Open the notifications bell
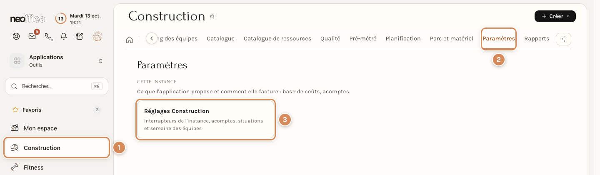Viewport: 600px width, 175px height. (x=64, y=36)
